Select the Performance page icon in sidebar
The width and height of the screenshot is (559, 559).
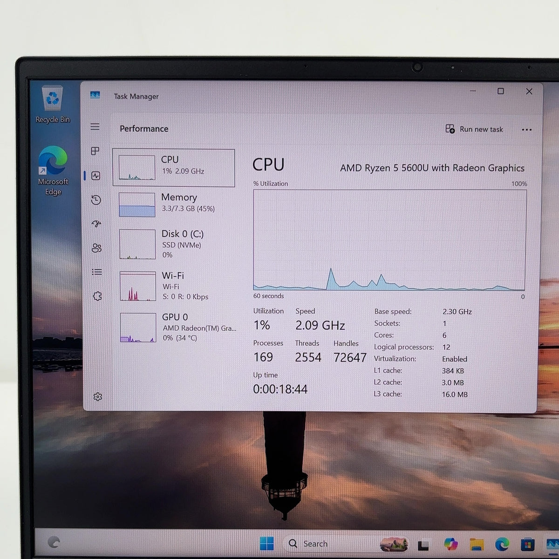tap(96, 176)
